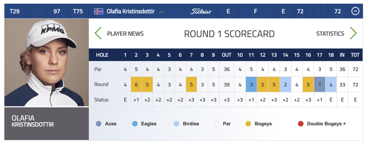Viewport: 367px width, 143px height.
Task: Click the Bogeys yellow legend dot
Action: tap(248, 124)
